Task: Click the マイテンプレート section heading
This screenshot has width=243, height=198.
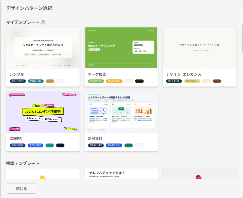Action: 23,22
